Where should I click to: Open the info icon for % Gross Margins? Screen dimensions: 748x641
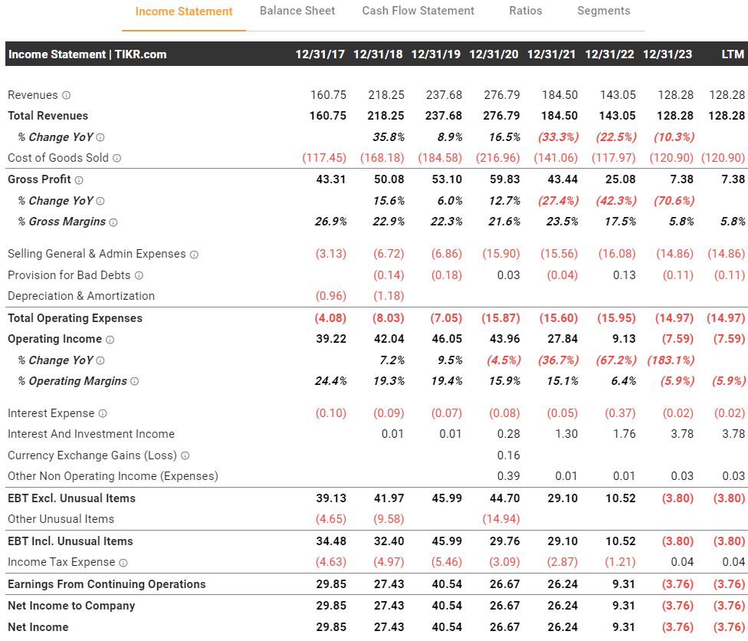pyautogui.click(x=113, y=222)
